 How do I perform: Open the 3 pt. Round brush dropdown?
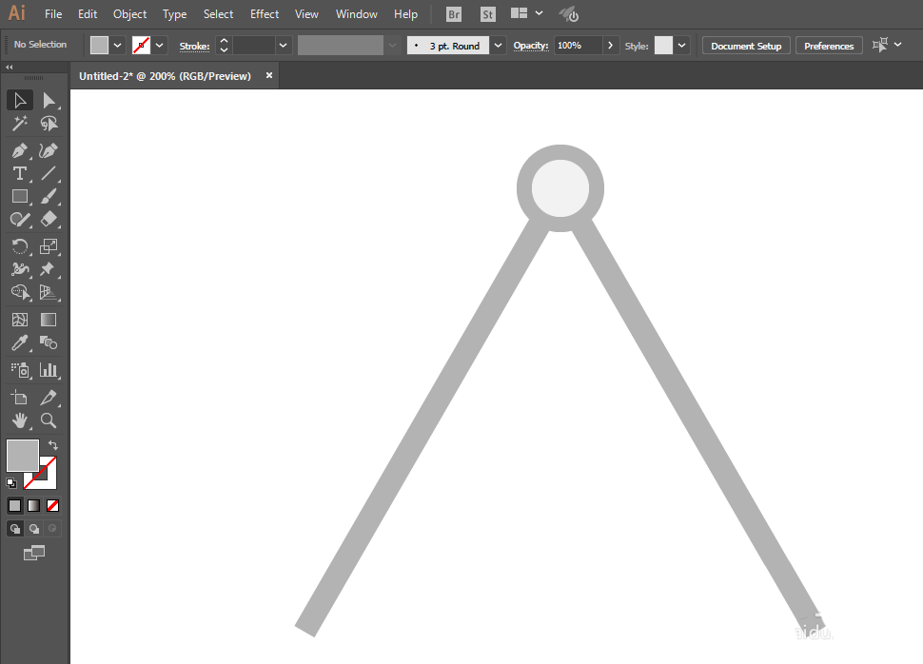[498, 46]
